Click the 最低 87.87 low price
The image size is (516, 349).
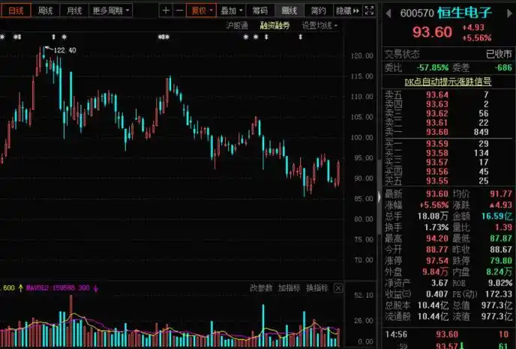click(501, 238)
